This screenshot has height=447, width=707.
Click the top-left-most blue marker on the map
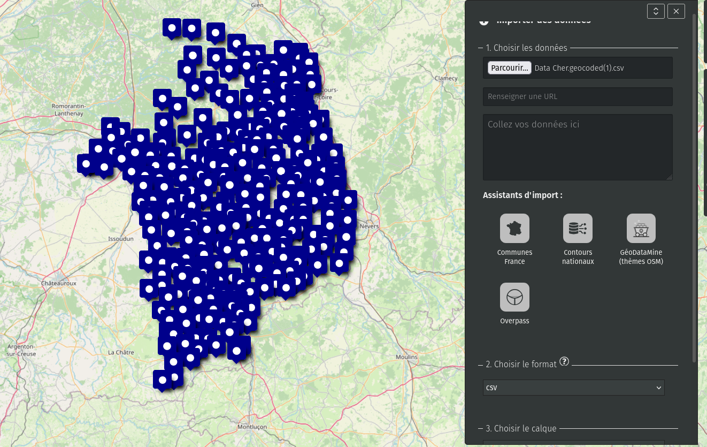(172, 28)
